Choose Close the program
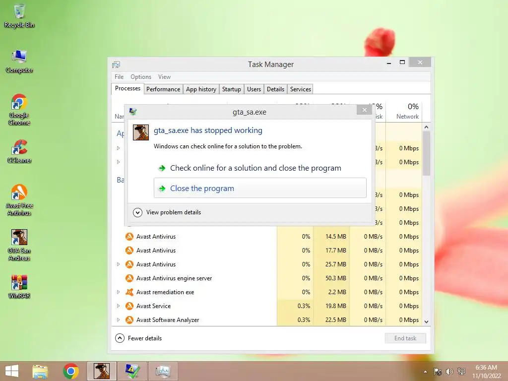 (x=260, y=188)
